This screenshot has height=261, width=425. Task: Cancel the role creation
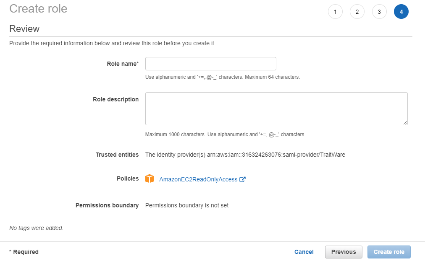[304, 252]
